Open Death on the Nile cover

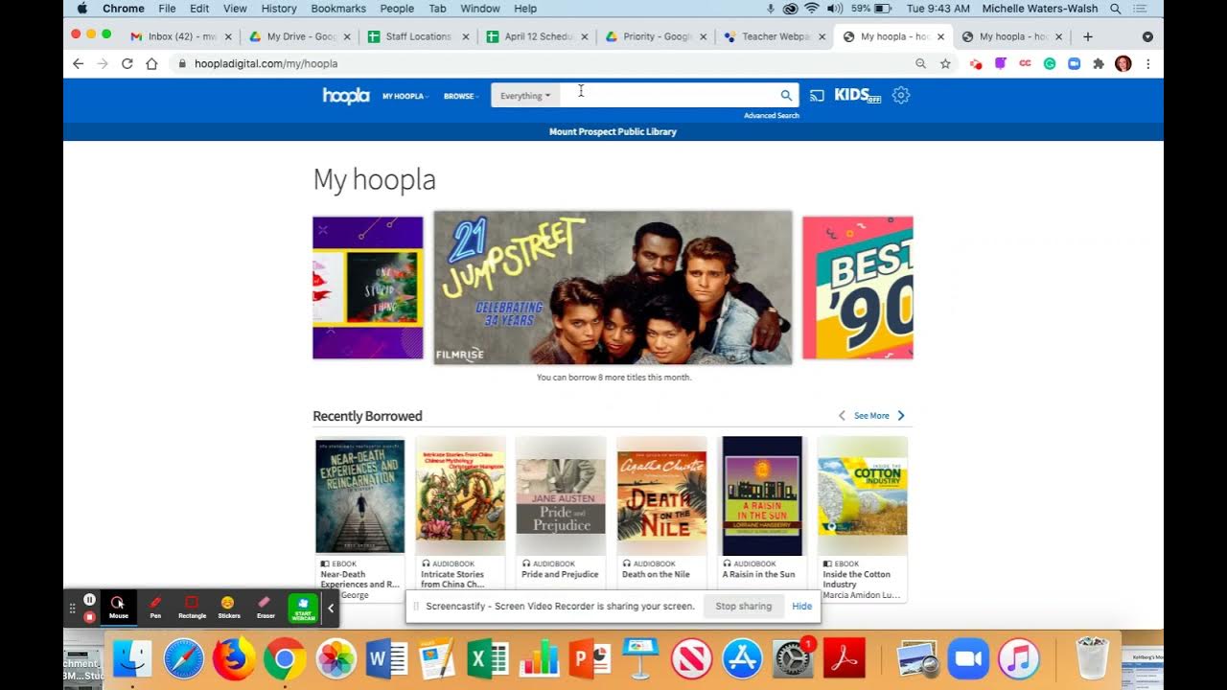pyautogui.click(x=661, y=496)
